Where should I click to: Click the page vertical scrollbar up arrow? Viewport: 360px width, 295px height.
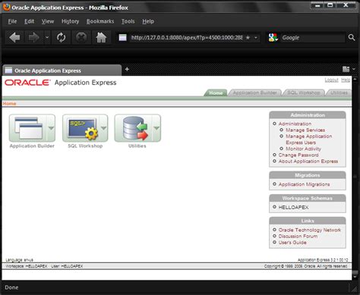355,79
